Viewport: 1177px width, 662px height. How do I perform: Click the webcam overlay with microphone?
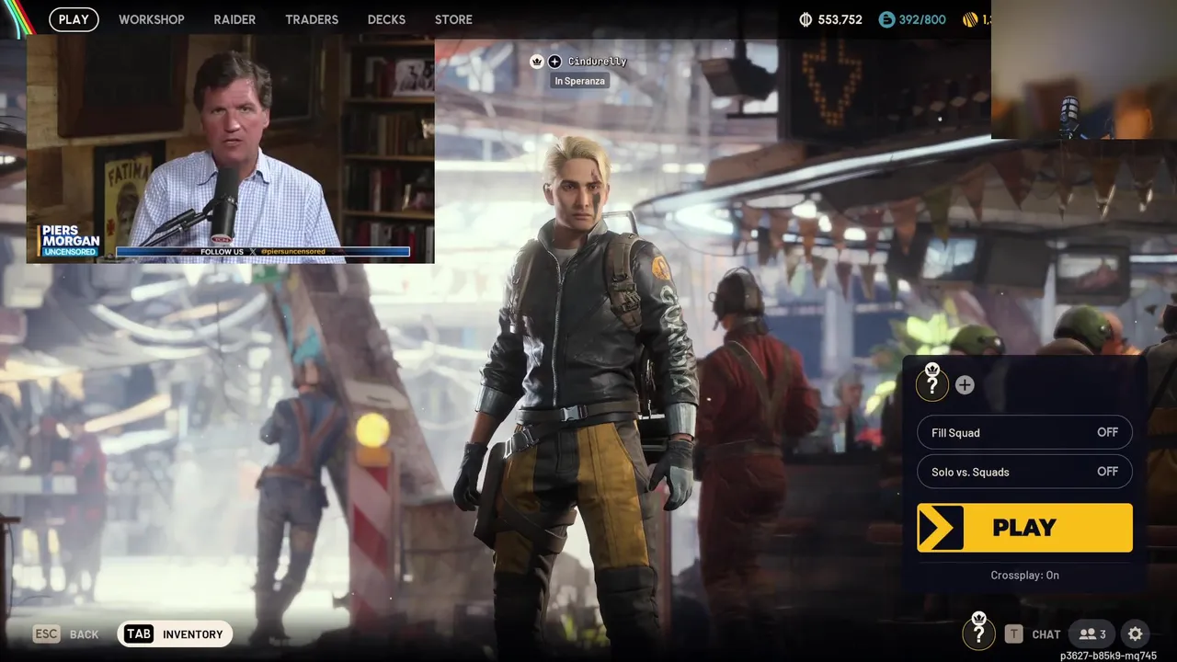click(x=1084, y=69)
